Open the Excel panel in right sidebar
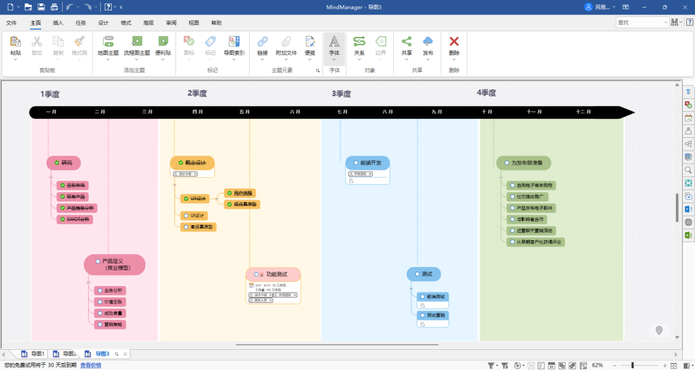 tap(688, 235)
